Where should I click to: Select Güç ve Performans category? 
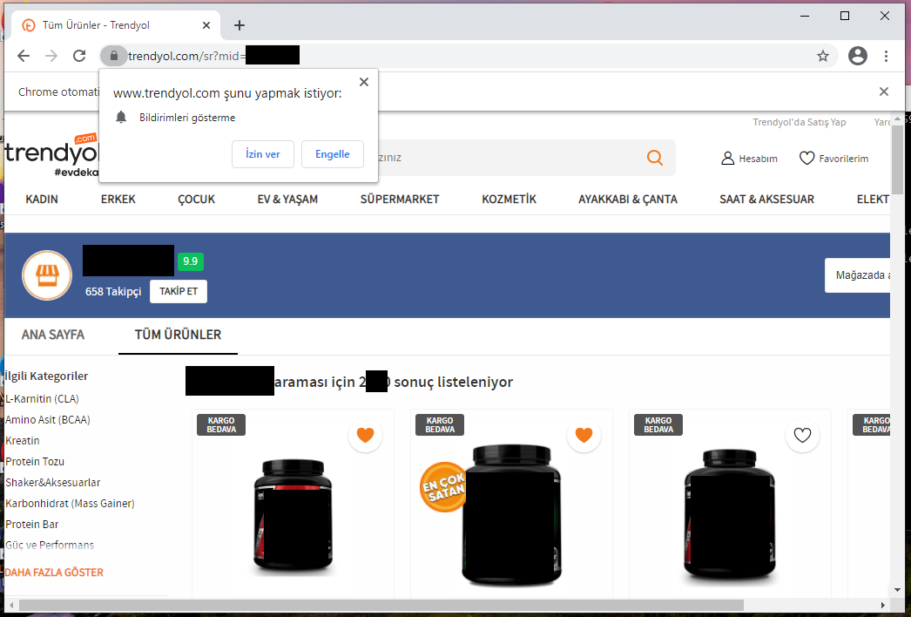tap(50, 546)
